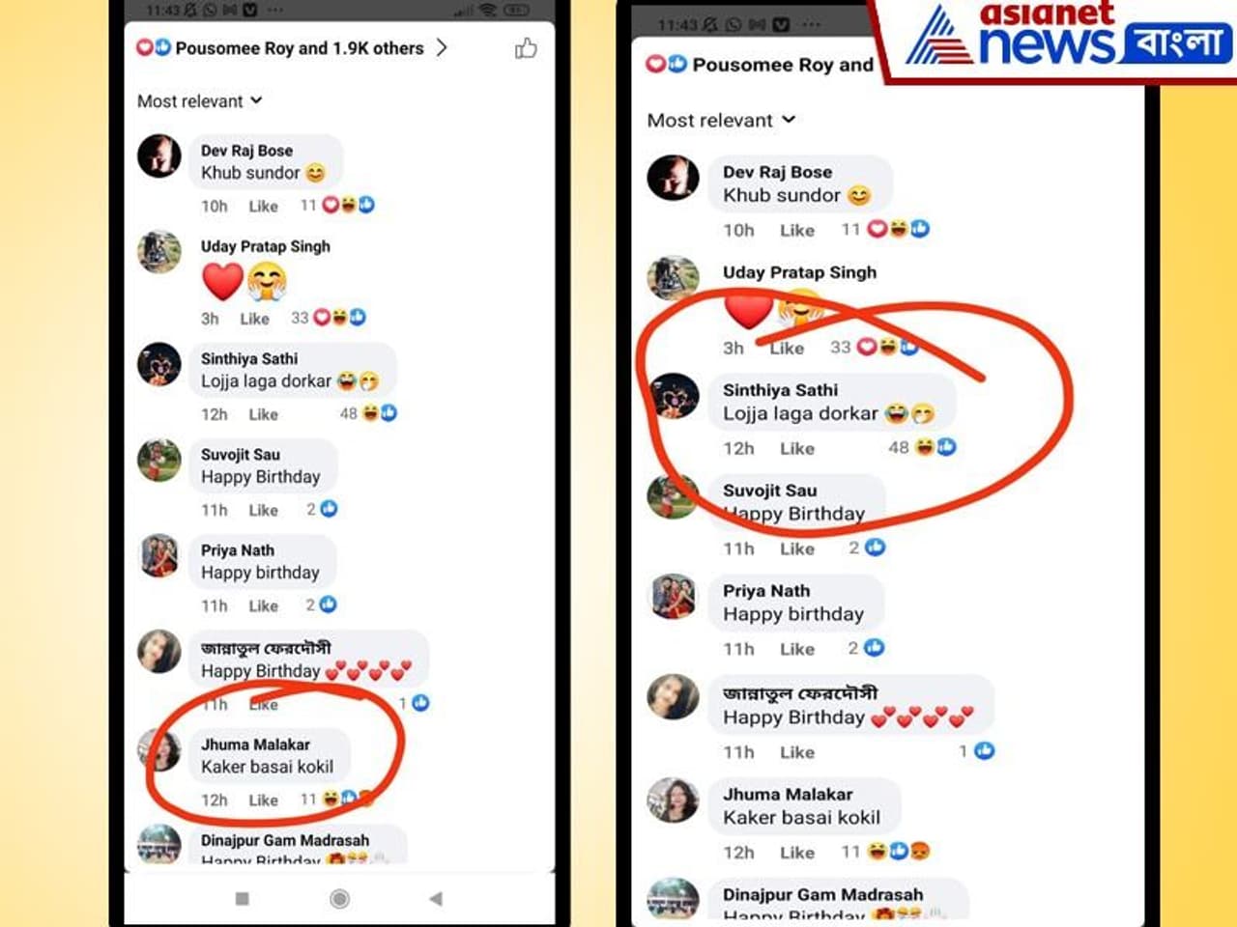Image resolution: width=1237 pixels, height=927 pixels.
Task: Tap the thumbs-up like icon at top
Action: pos(526,47)
